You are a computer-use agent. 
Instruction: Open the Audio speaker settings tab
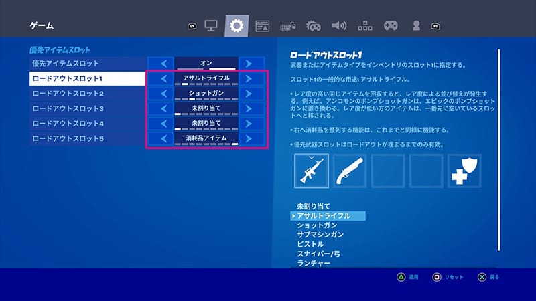pyautogui.click(x=339, y=26)
